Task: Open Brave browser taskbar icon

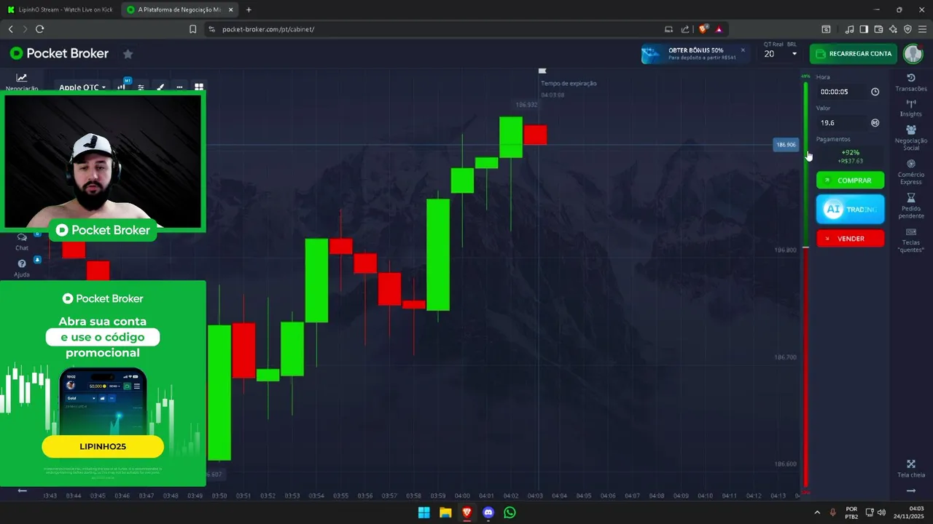Action: 466,512
